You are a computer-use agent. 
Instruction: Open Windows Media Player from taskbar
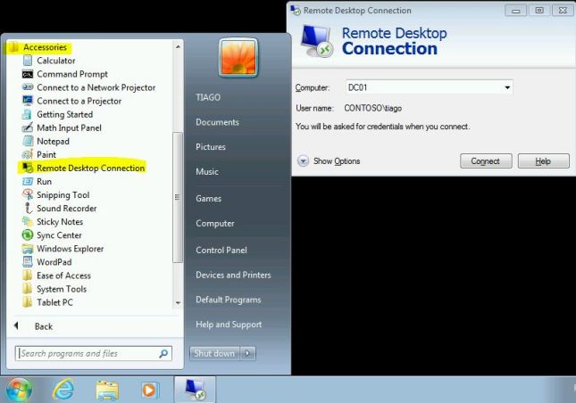[149, 389]
